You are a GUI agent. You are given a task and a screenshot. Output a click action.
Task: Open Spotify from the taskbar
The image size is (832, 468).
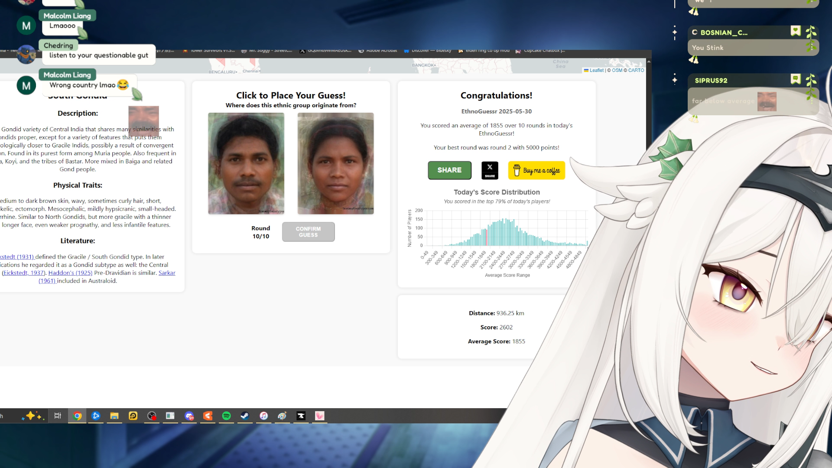pos(226,416)
